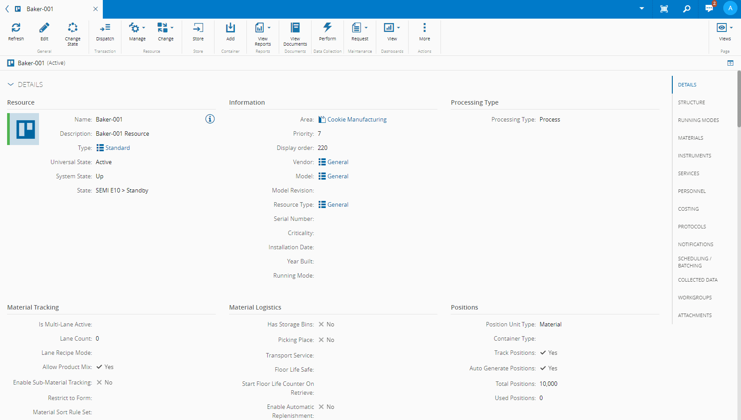
Task: Close the Baker-001 tab
Action: (x=95, y=9)
